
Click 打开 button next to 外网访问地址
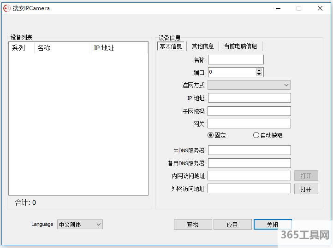[x=306, y=189]
